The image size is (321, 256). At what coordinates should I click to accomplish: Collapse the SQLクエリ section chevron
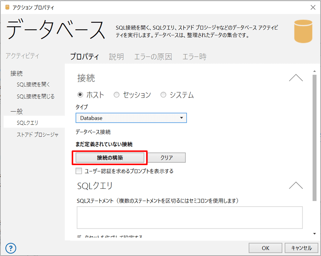(x=296, y=185)
